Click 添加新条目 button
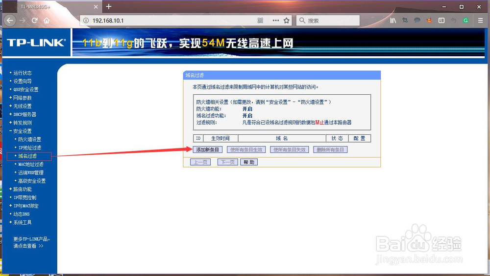The width and height of the screenshot is (490, 276). point(207,150)
